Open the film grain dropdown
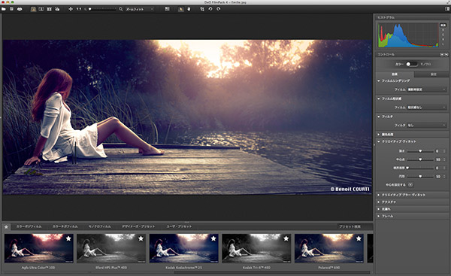The image size is (451, 276). tap(427, 108)
